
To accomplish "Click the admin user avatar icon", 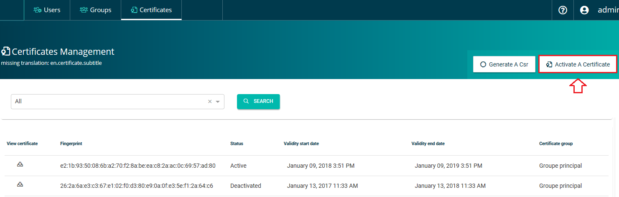I will [584, 10].
